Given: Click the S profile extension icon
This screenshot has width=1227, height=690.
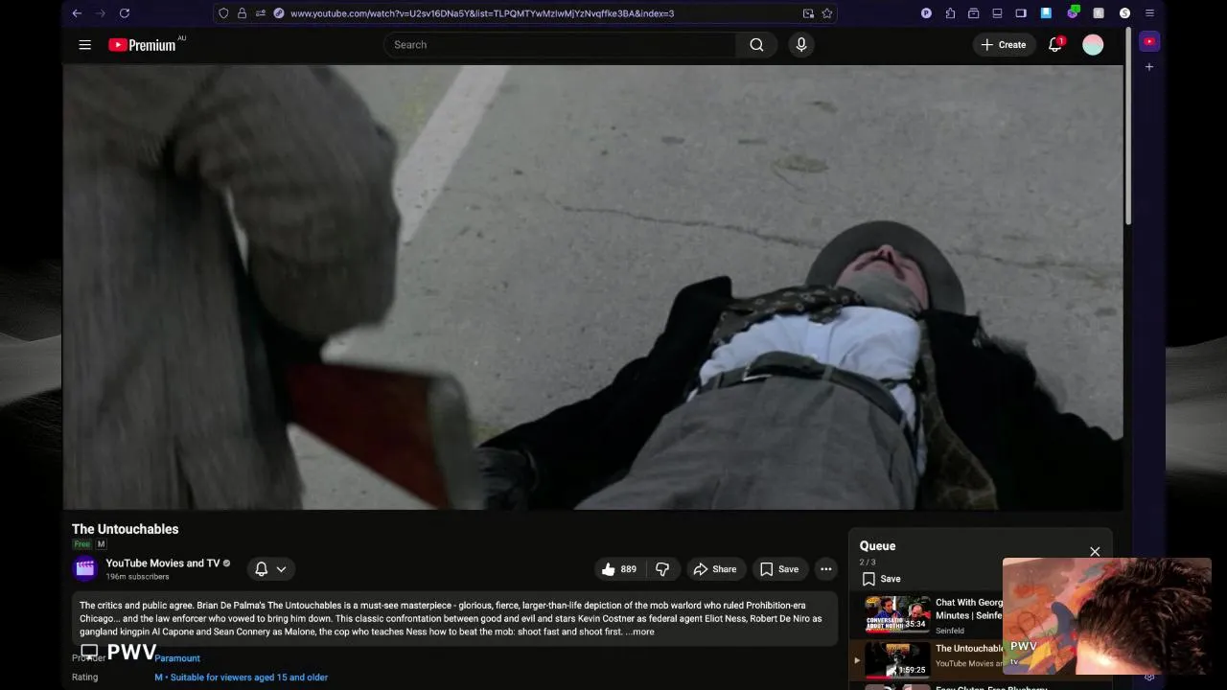Looking at the screenshot, I should [x=1124, y=13].
